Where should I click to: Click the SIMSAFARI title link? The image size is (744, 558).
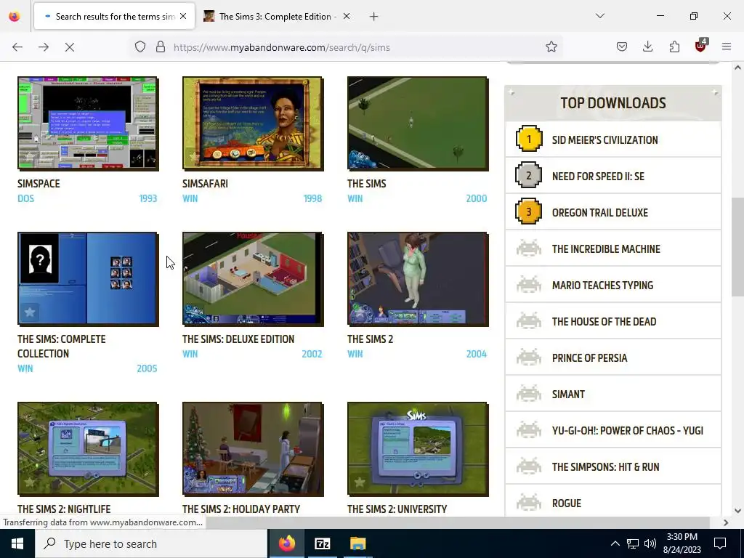[x=205, y=184]
